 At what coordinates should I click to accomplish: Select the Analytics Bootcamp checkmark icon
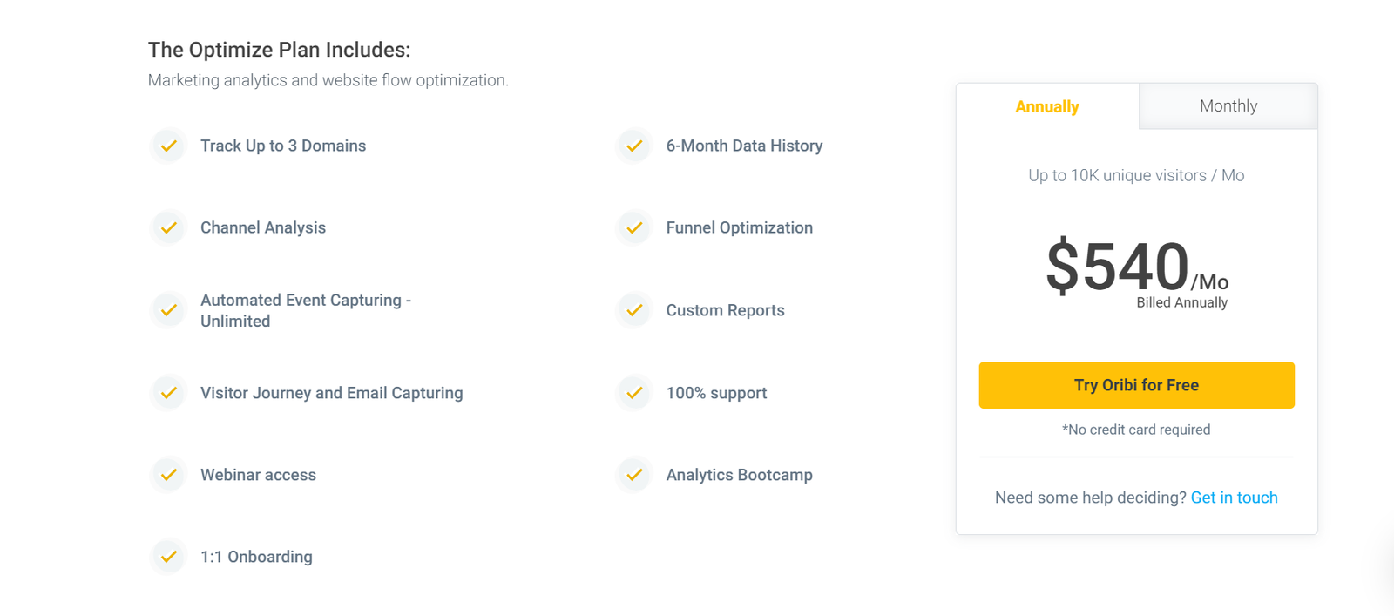tap(633, 475)
